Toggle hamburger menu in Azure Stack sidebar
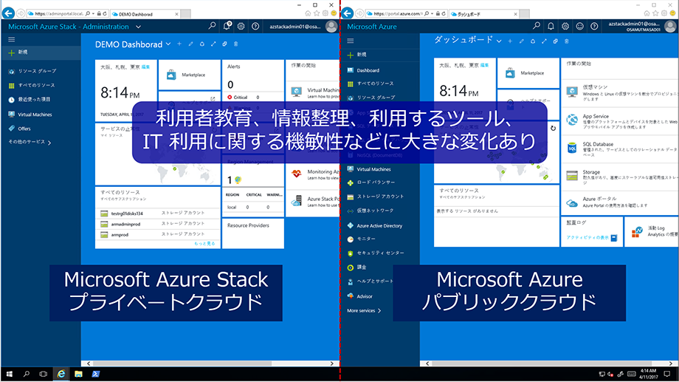 click(x=12, y=39)
